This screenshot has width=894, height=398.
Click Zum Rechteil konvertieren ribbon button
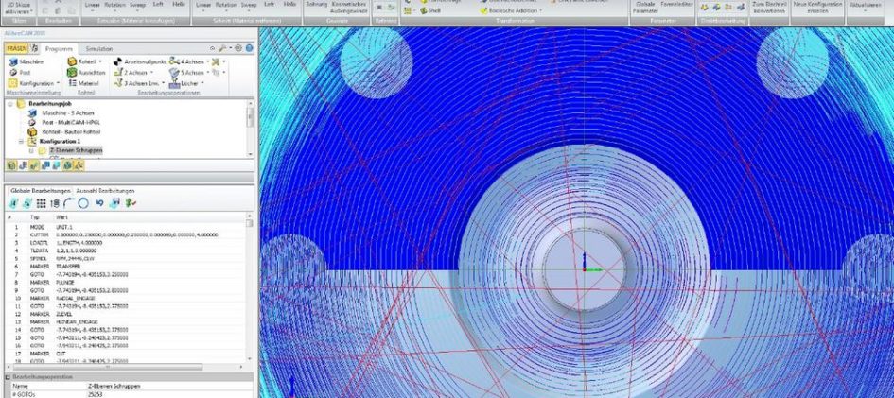[x=768, y=7]
